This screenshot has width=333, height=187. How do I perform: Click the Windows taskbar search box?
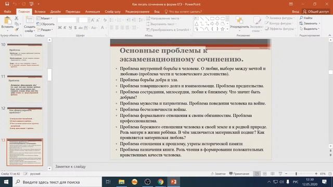57,182
